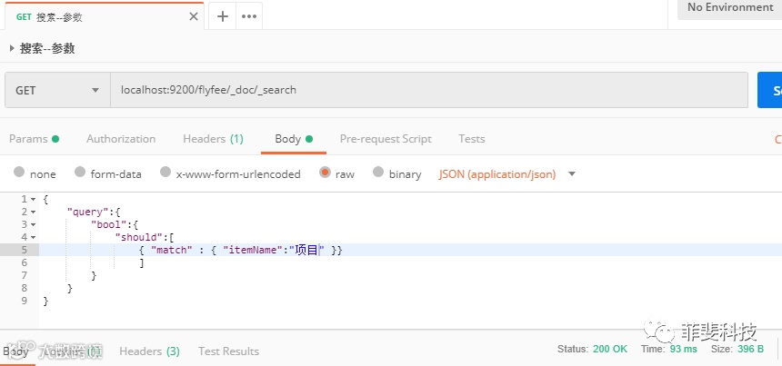Viewport: 782px width, 366px height.
Task: Close the 搜索--参数 request tab
Action: (193, 16)
